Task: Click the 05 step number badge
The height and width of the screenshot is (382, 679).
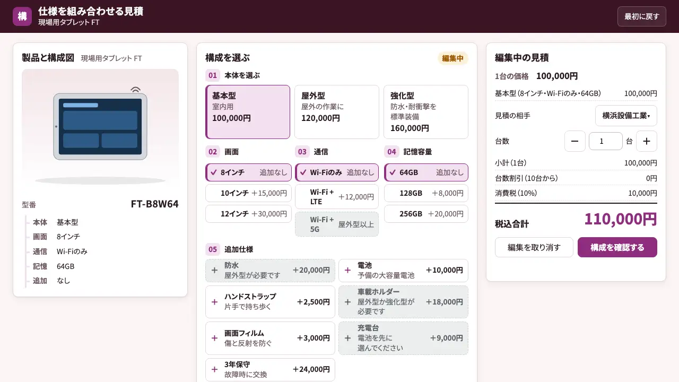Action: (213, 249)
